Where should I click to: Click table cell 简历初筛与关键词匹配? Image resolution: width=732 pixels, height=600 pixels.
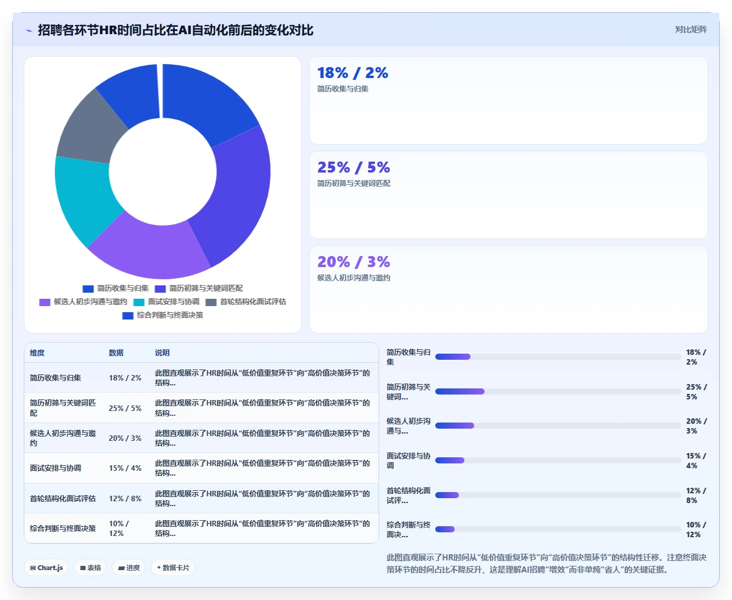(x=63, y=408)
